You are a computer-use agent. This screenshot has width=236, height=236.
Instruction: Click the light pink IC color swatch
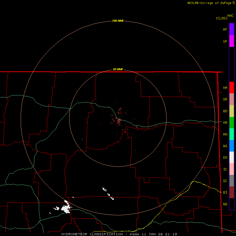pyautogui.click(x=232, y=169)
